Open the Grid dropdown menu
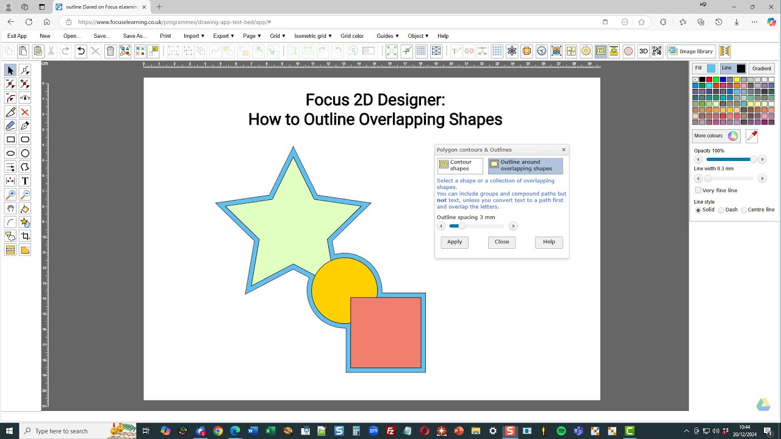 click(278, 36)
